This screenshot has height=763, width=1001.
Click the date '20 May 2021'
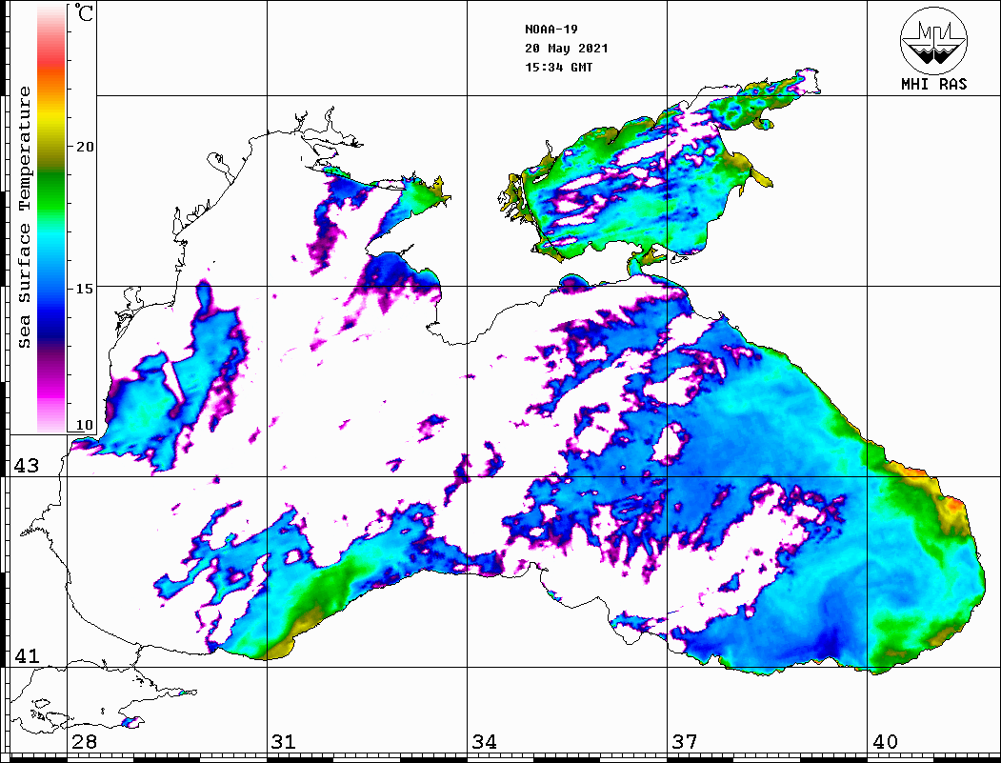point(567,49)
